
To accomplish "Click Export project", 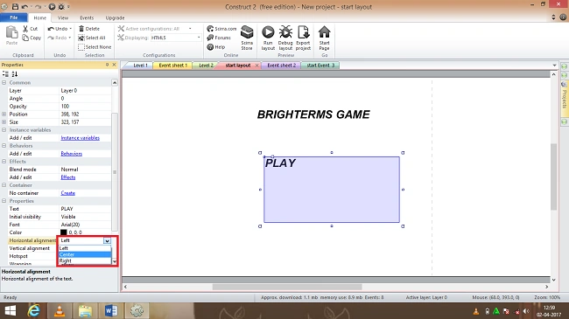I will (x=303, y=38).
